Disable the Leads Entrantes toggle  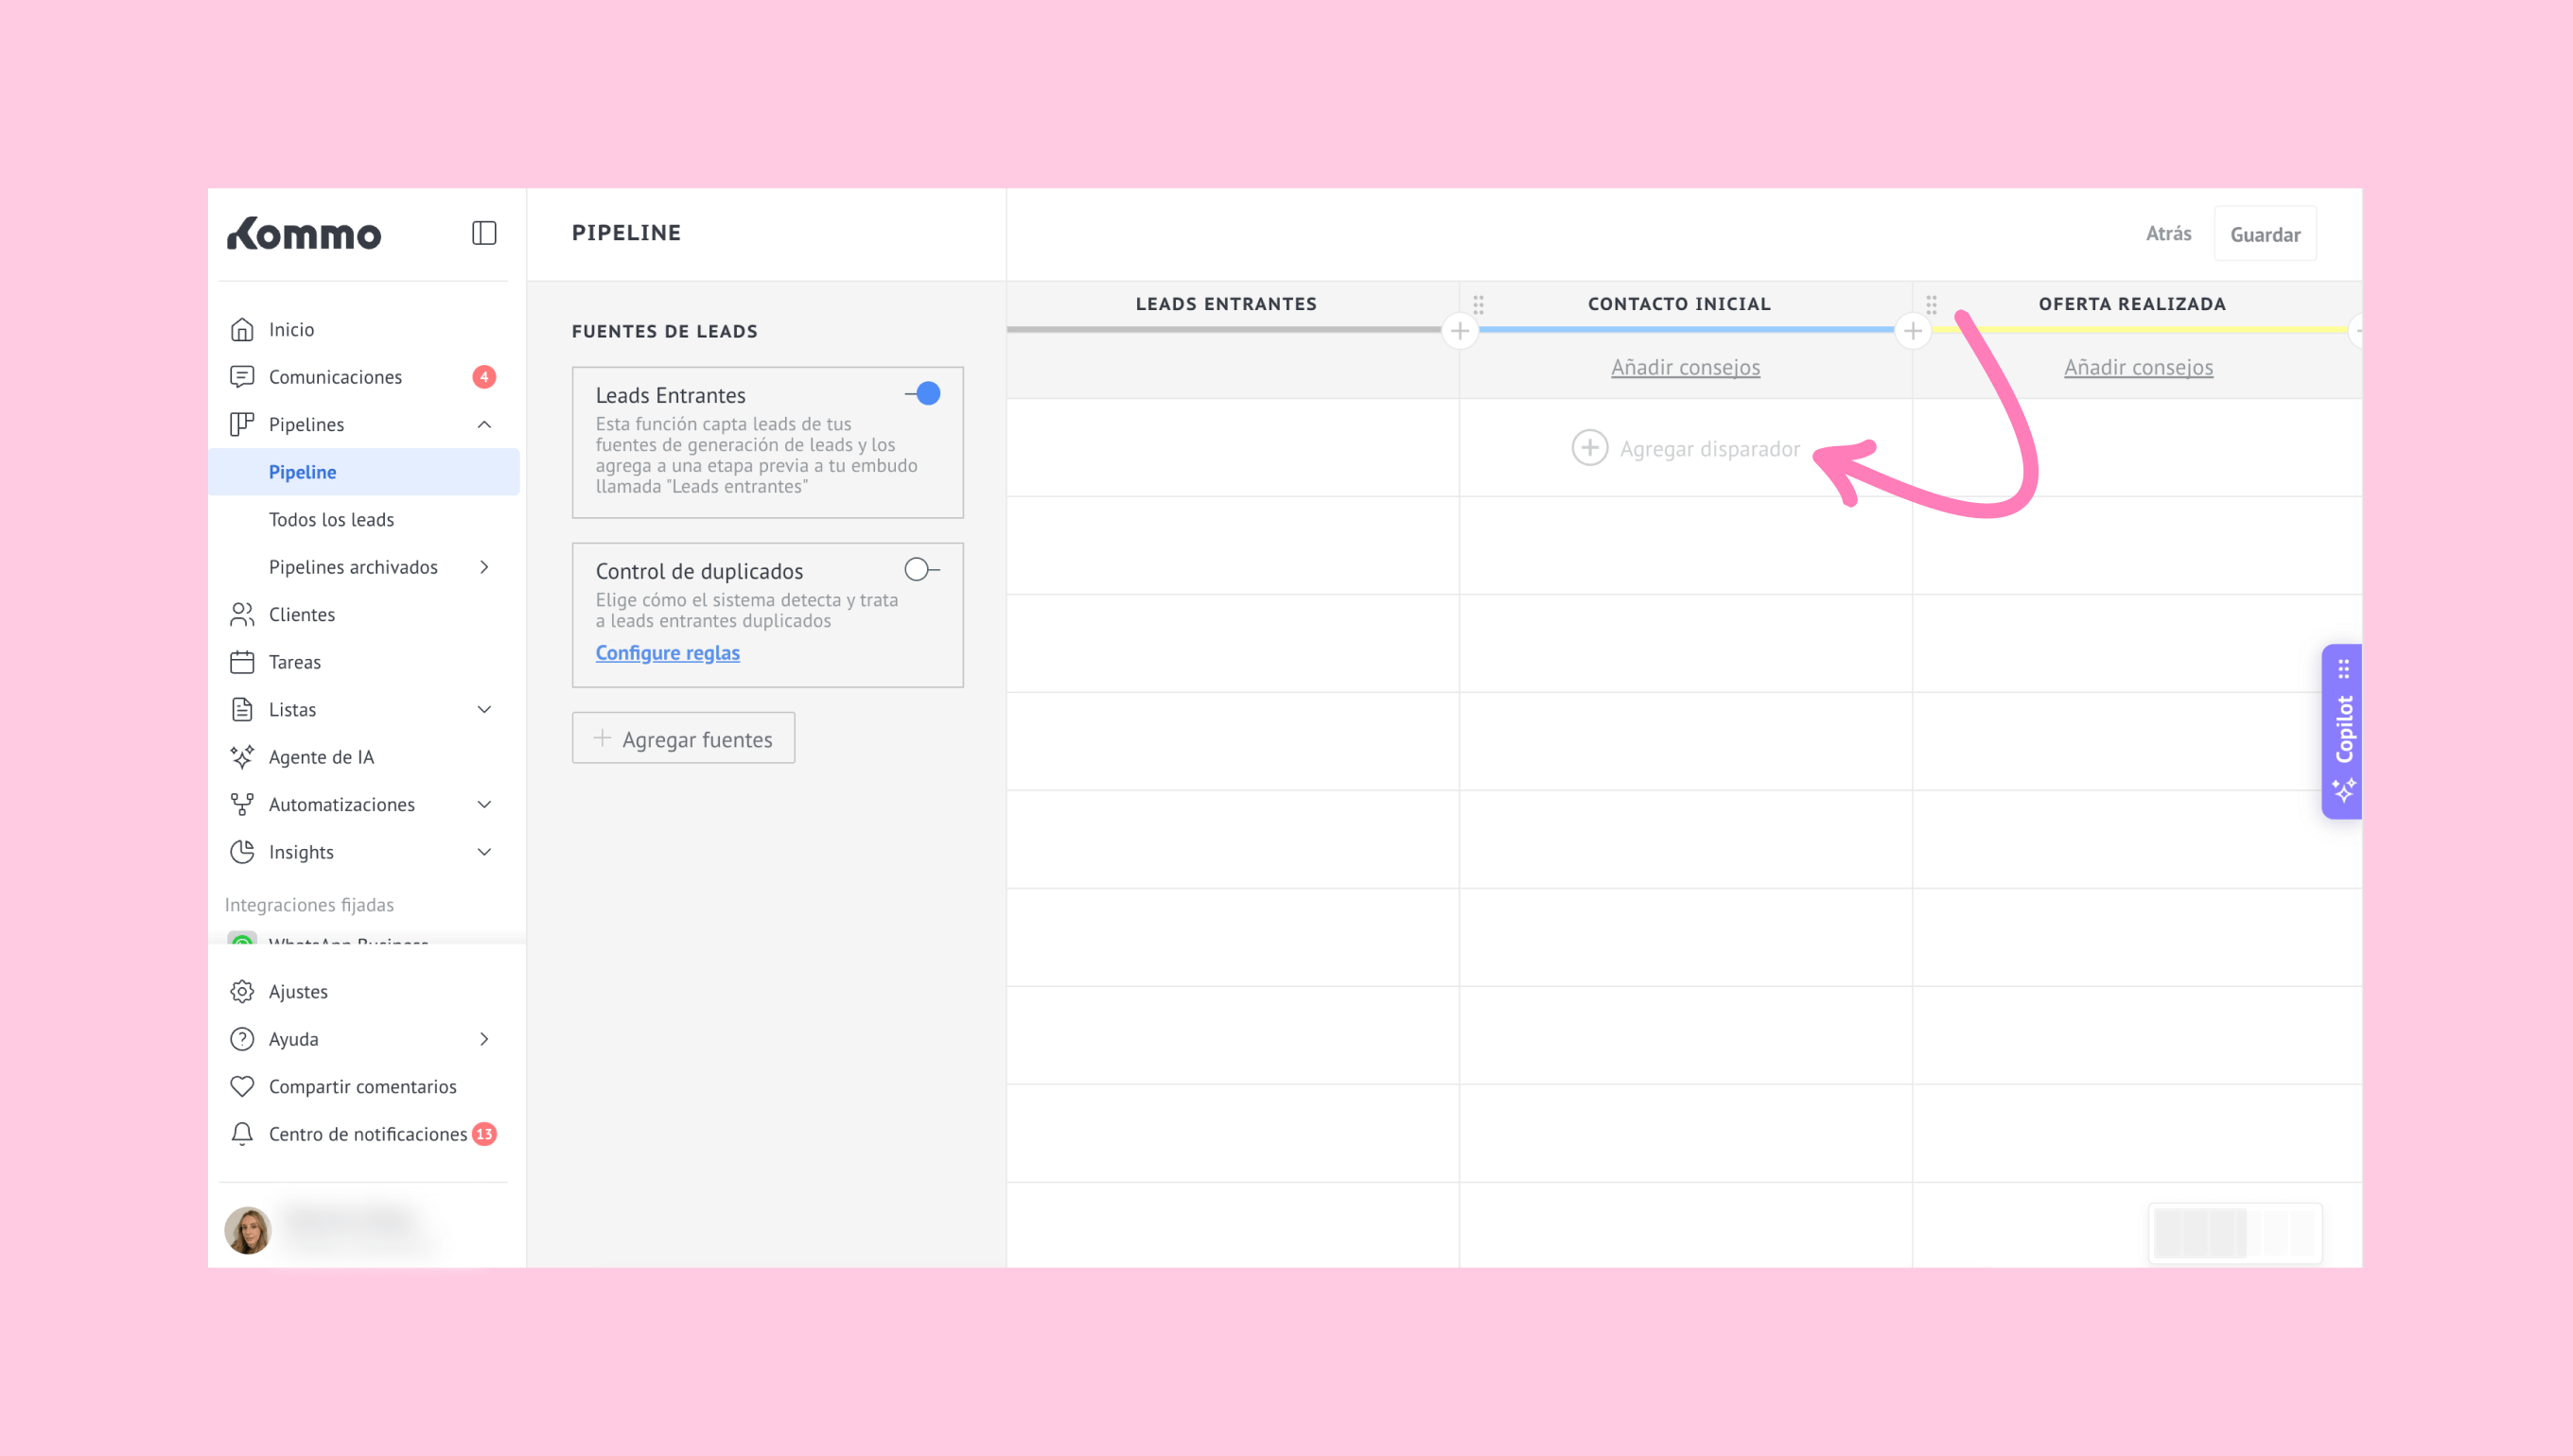[x=923, y=394]
